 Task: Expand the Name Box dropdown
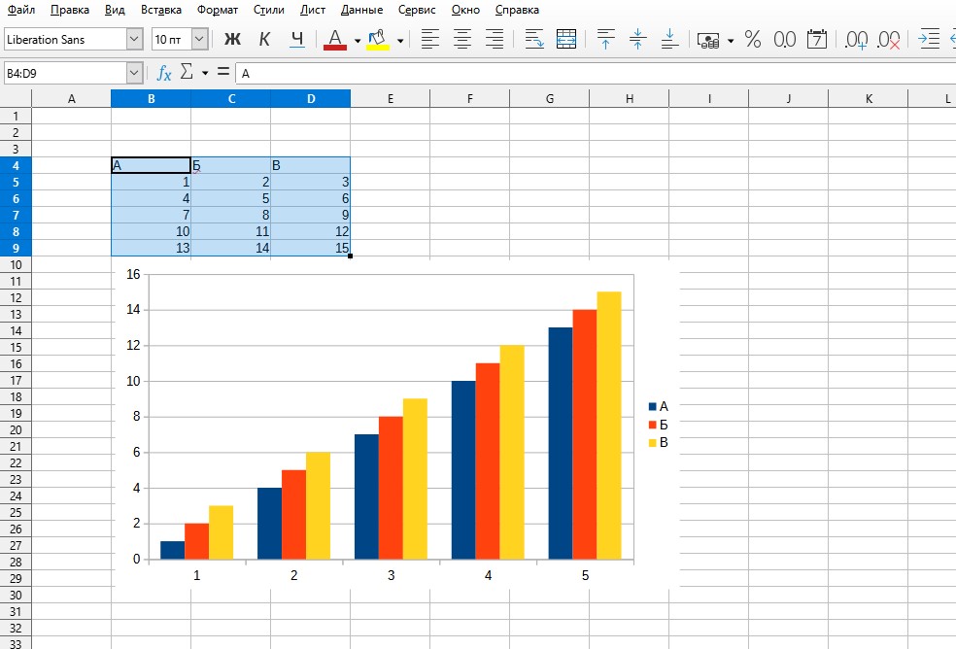click(134, 73)
